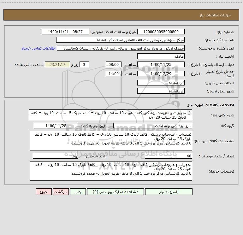243x235 pixels.
Task: Click goods need date 1400/11/28
Action: pos(56,126)
